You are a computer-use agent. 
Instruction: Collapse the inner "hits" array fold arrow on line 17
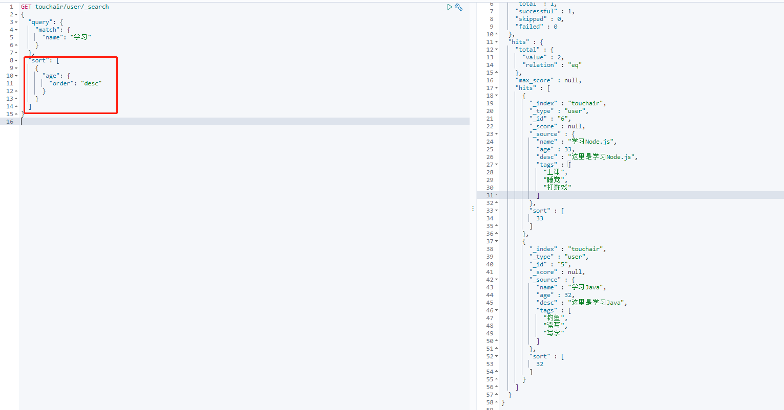click(x=496, y=88)
